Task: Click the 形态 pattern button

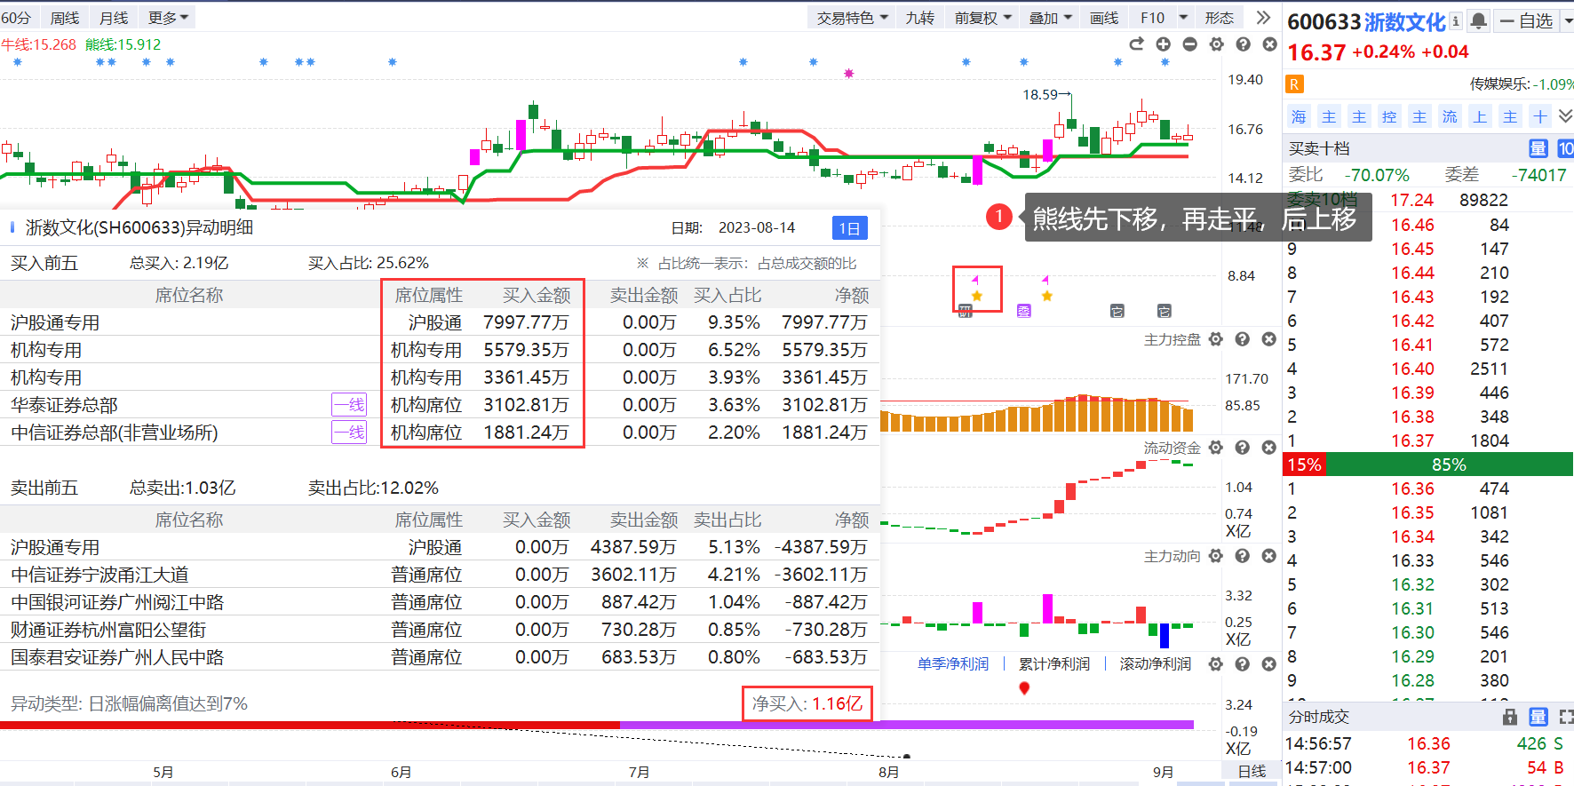Action: (1220, 18)
